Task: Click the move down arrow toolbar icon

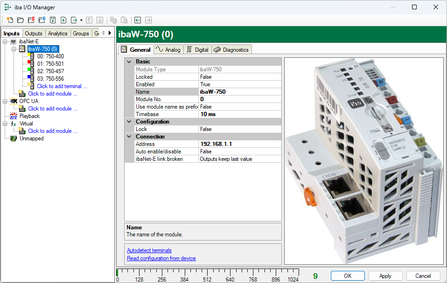Action: pyautogui.click(x=100, y=20)
